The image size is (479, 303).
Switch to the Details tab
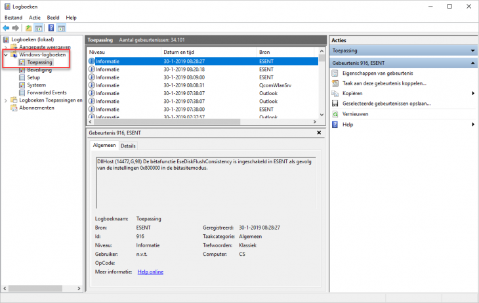[128, 146]
